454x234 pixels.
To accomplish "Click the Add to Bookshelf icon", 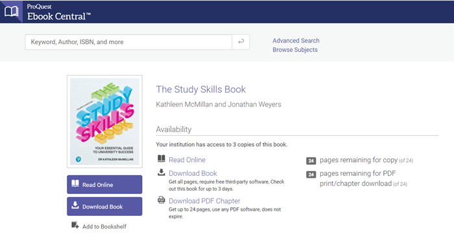I will [x=75, y=226].
